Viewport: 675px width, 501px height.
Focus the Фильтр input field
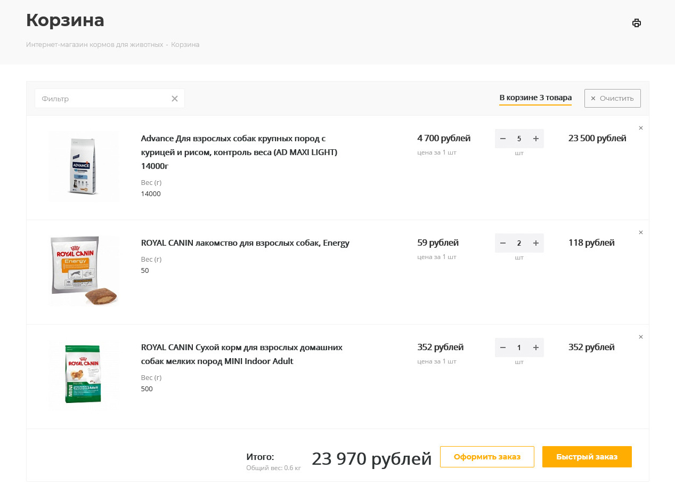click(x=104, y=99)
